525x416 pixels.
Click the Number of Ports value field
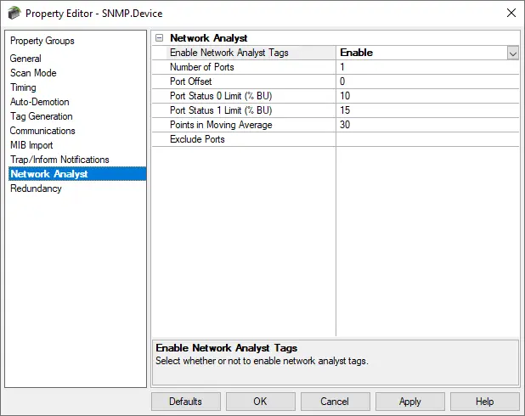426,67
